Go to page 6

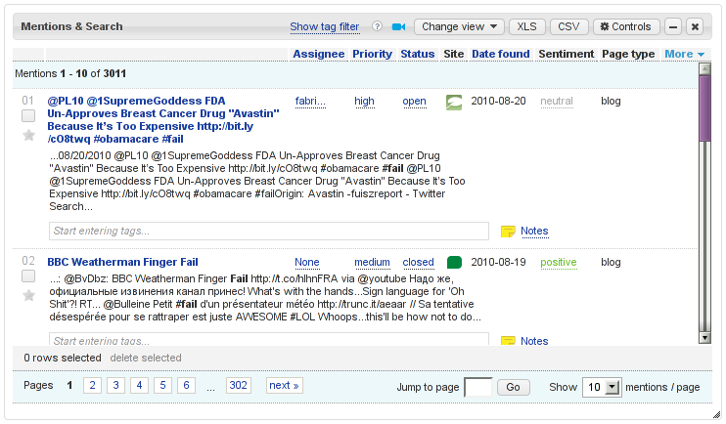[x=186, y=385]
